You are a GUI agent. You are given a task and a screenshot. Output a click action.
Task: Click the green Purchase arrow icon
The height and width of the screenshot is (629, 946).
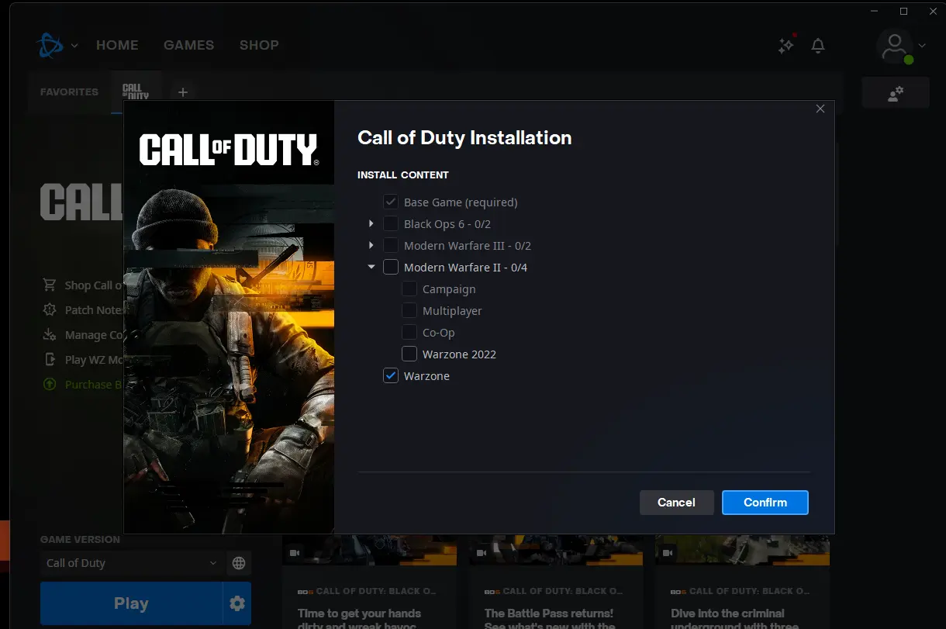click(x=50, y=384)
